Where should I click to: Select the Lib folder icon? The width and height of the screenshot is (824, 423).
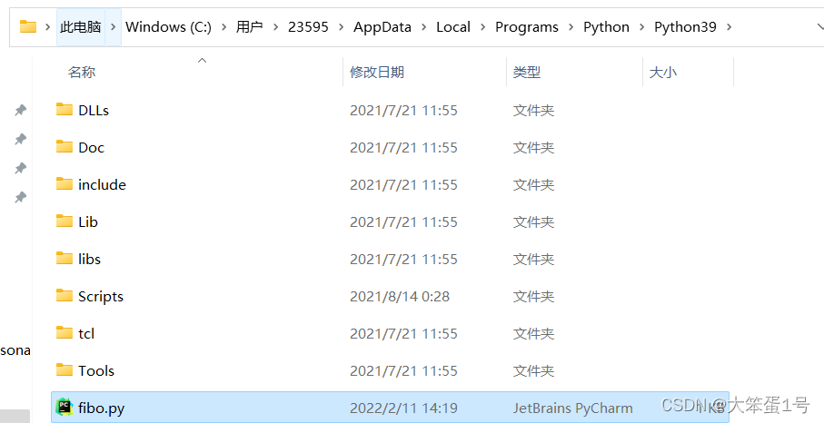(x=65, y=221)
